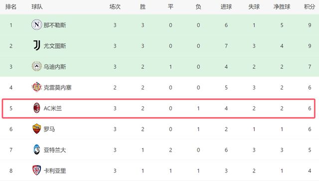This screenshot has width=319, height=181.
Task: Click the 场次 column header
Action: coord(115,6)
